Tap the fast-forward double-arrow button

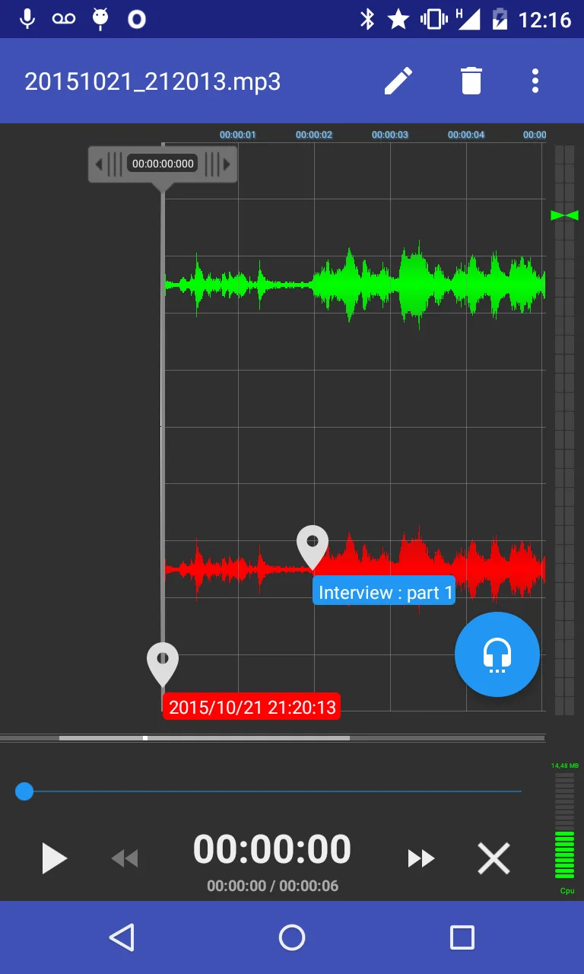[421, 858]
